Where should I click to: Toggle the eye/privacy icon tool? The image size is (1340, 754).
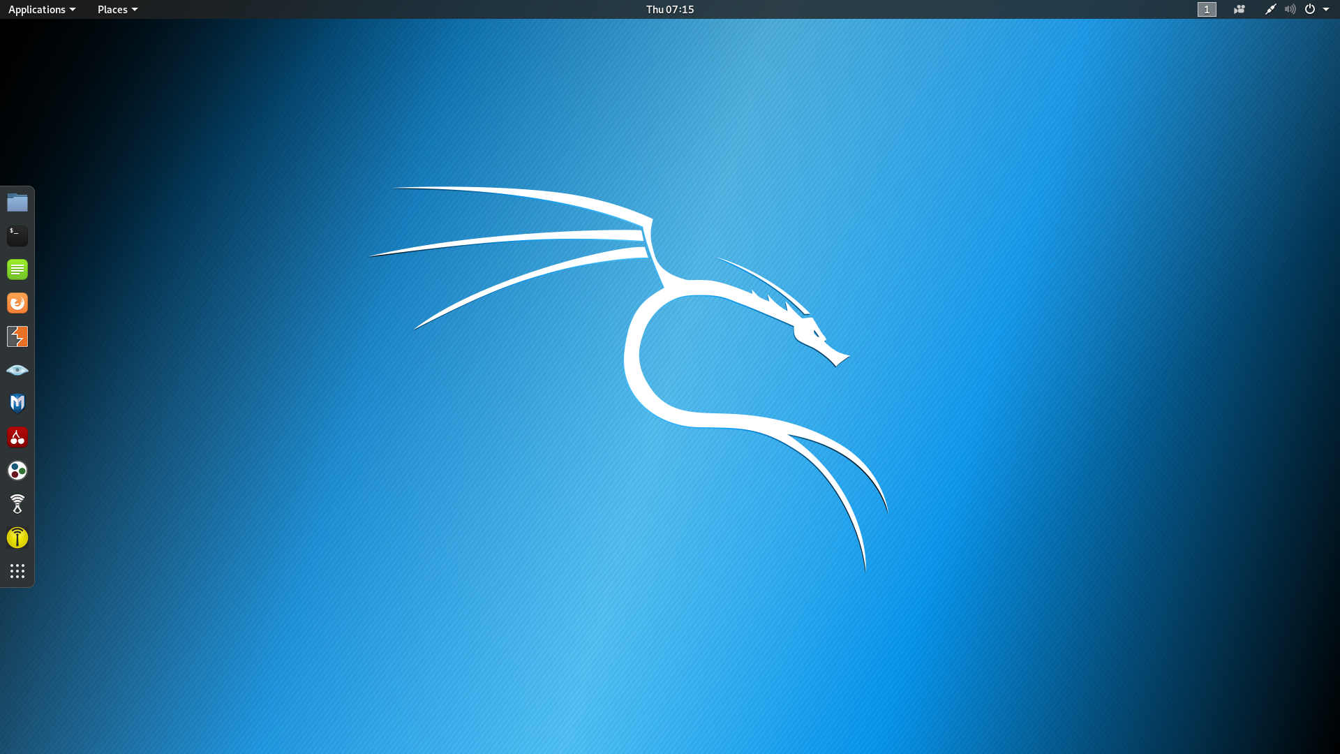click(17, 370)
